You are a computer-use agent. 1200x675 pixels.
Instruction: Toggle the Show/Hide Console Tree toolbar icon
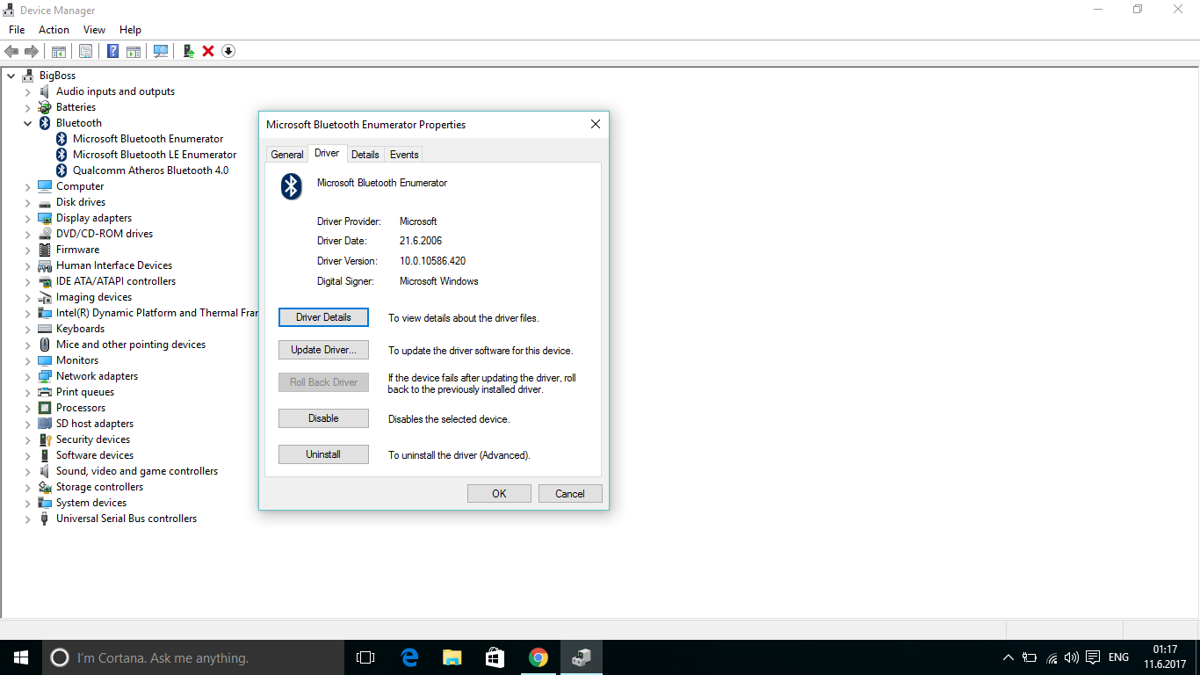click(59, 51)
